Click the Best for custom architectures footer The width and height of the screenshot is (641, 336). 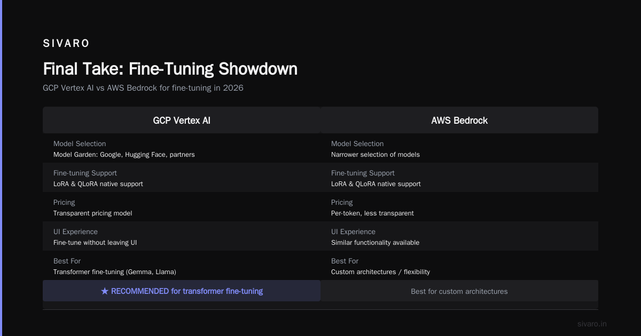point(459,291)
